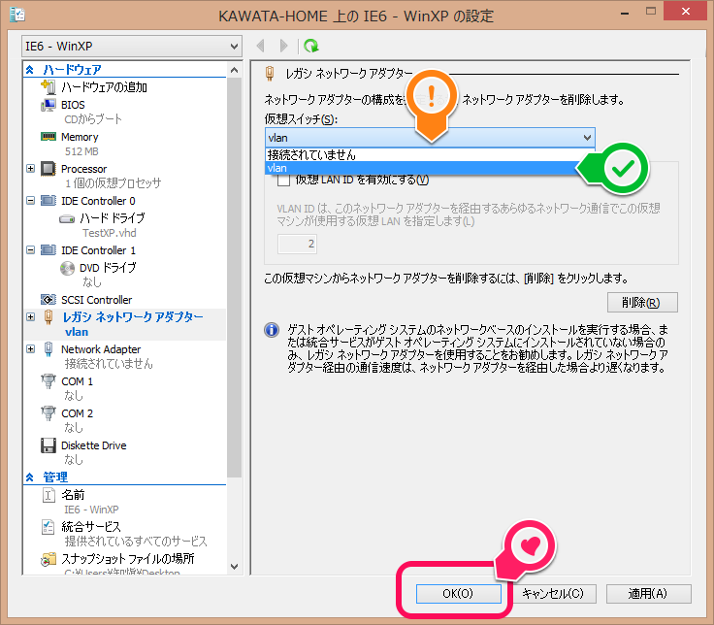
Task: Click the Processor icon
Action: pyautogui.click(x=49, y=169)
